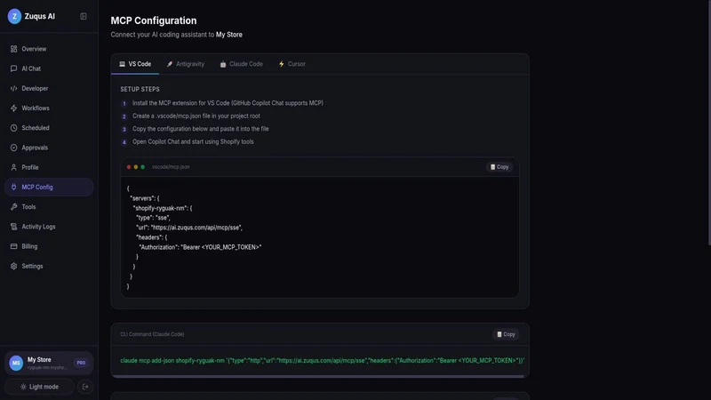Click the logout icon beside Light mode
The image size is (711, 400).
85,387
